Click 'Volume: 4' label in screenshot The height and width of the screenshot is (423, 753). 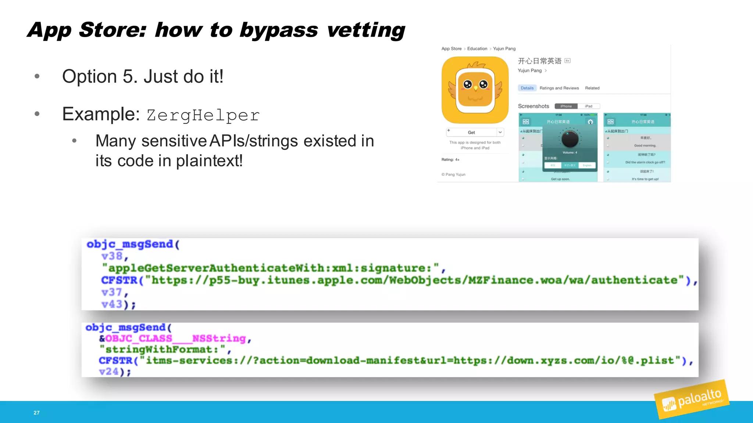570,152
